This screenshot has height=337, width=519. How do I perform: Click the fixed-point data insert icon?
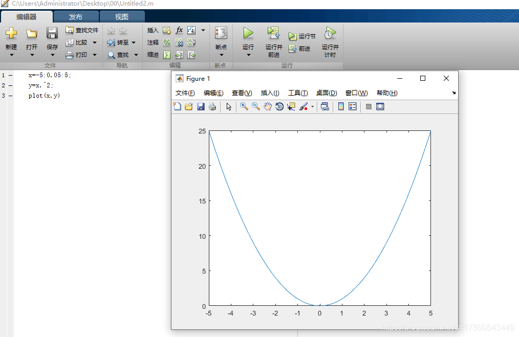click(191, 30)
